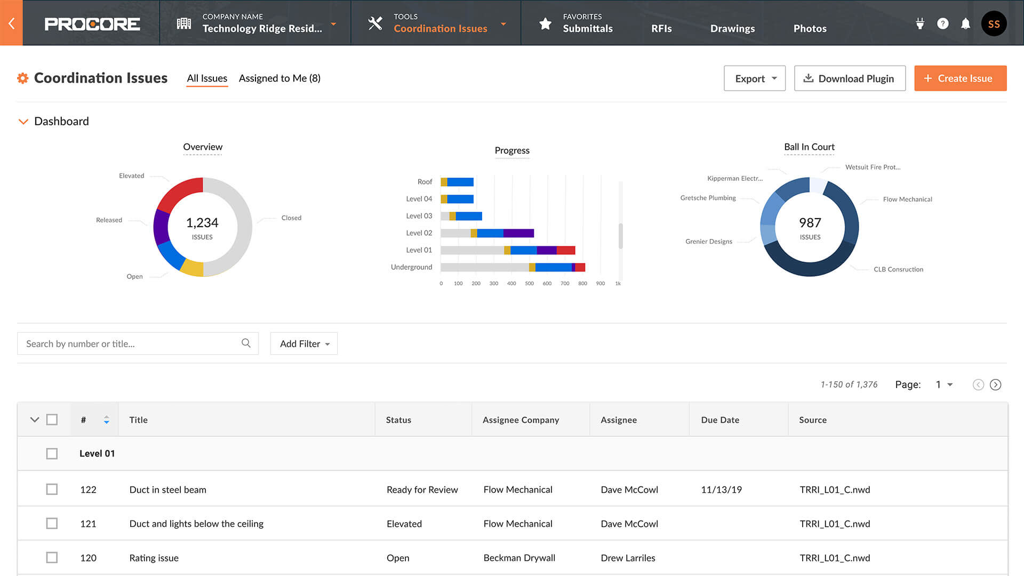Expand the Tools dropdown arrow

505,22
